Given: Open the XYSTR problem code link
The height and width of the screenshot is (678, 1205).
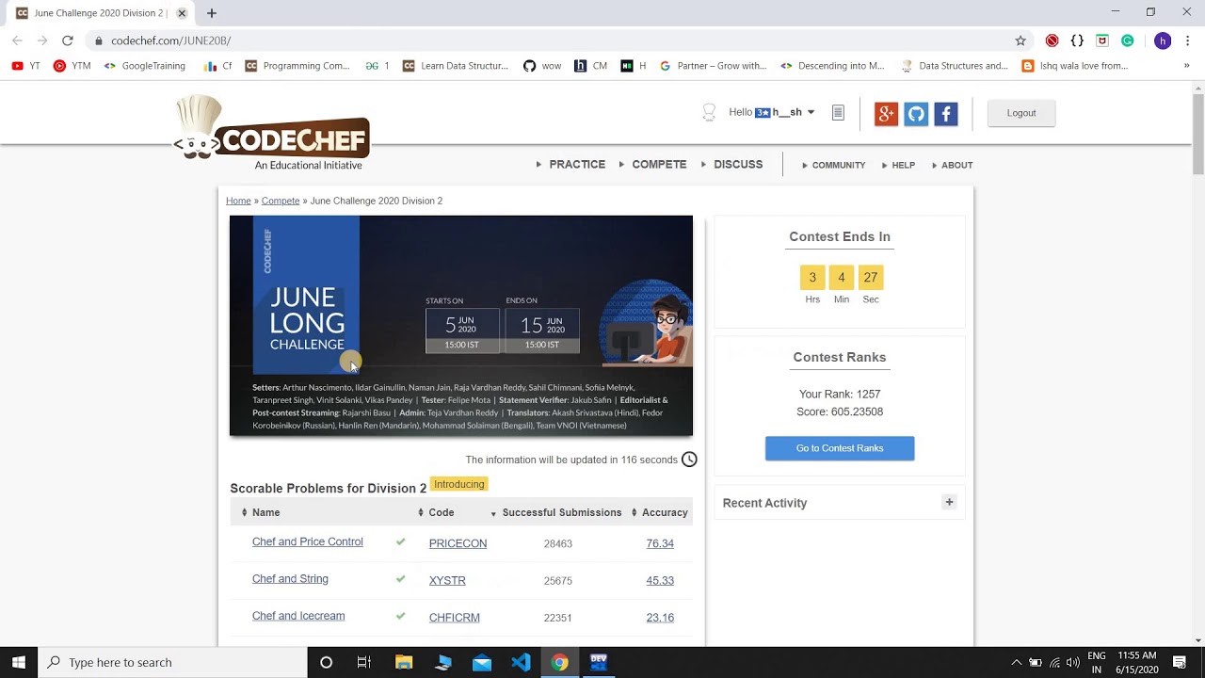Looking at the screenshot, I should coord(447,581).
